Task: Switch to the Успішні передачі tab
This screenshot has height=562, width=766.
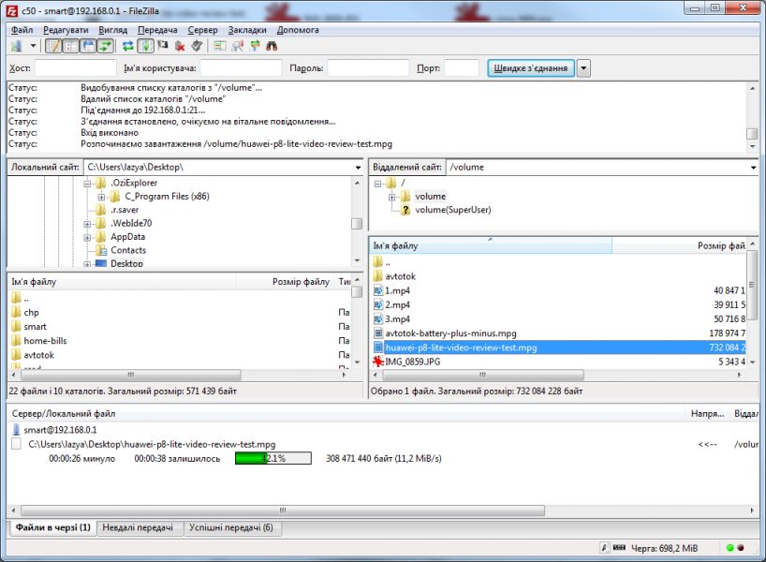Action: tap(230, 528)
